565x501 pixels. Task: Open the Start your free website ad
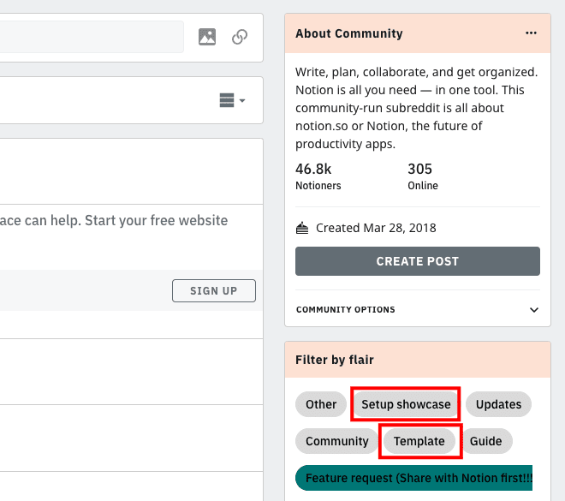(114, 220)
